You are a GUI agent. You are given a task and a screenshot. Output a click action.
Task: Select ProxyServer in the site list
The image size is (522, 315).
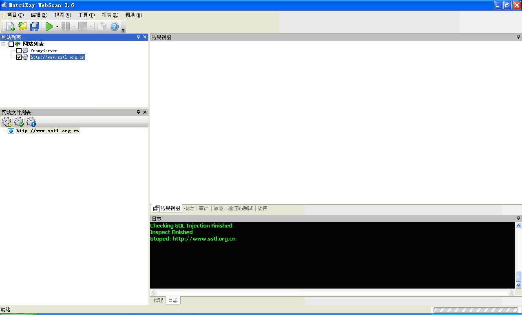coord(44,50)
